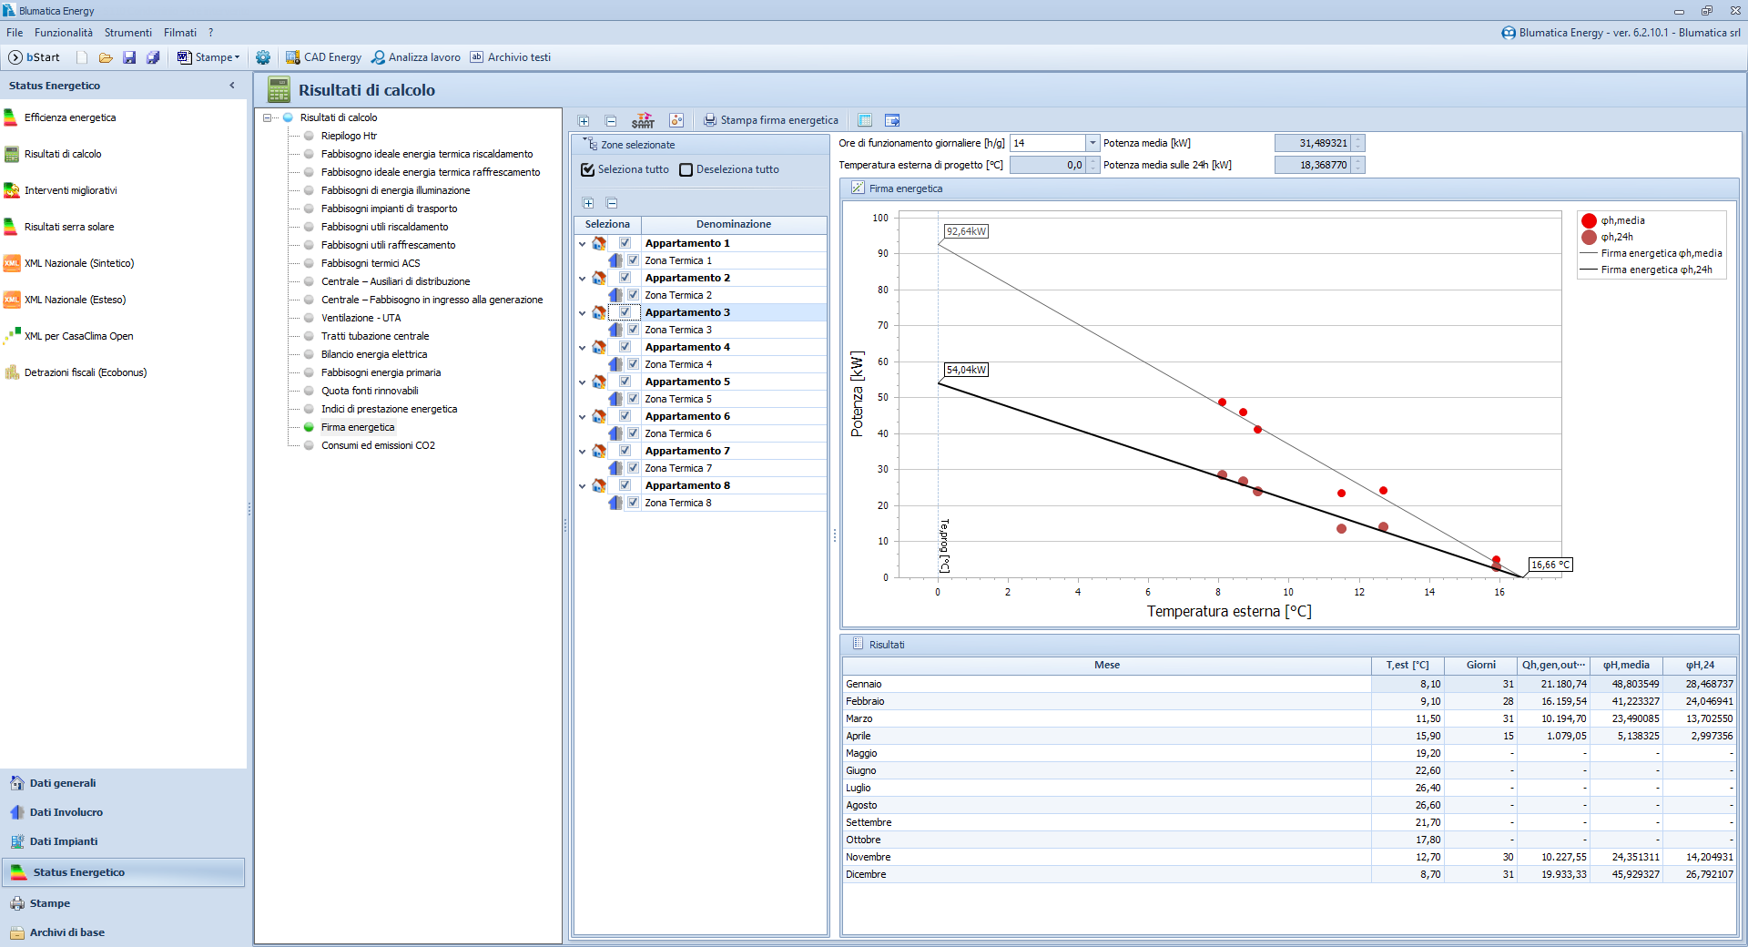Collapse the Status Energetico side panel
The image size is (1748, 947).
click(232, 86)
